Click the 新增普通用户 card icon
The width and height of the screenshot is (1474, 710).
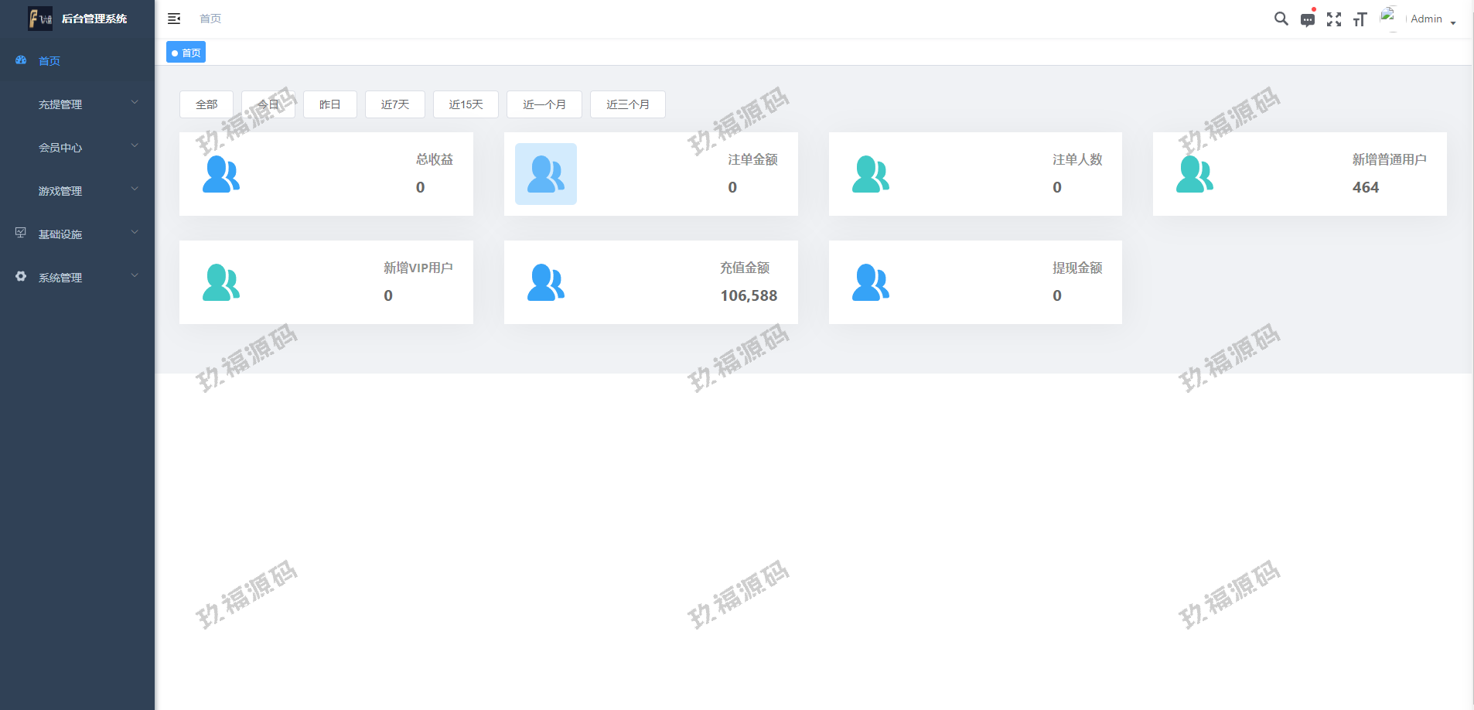(x=1194, y=174)
